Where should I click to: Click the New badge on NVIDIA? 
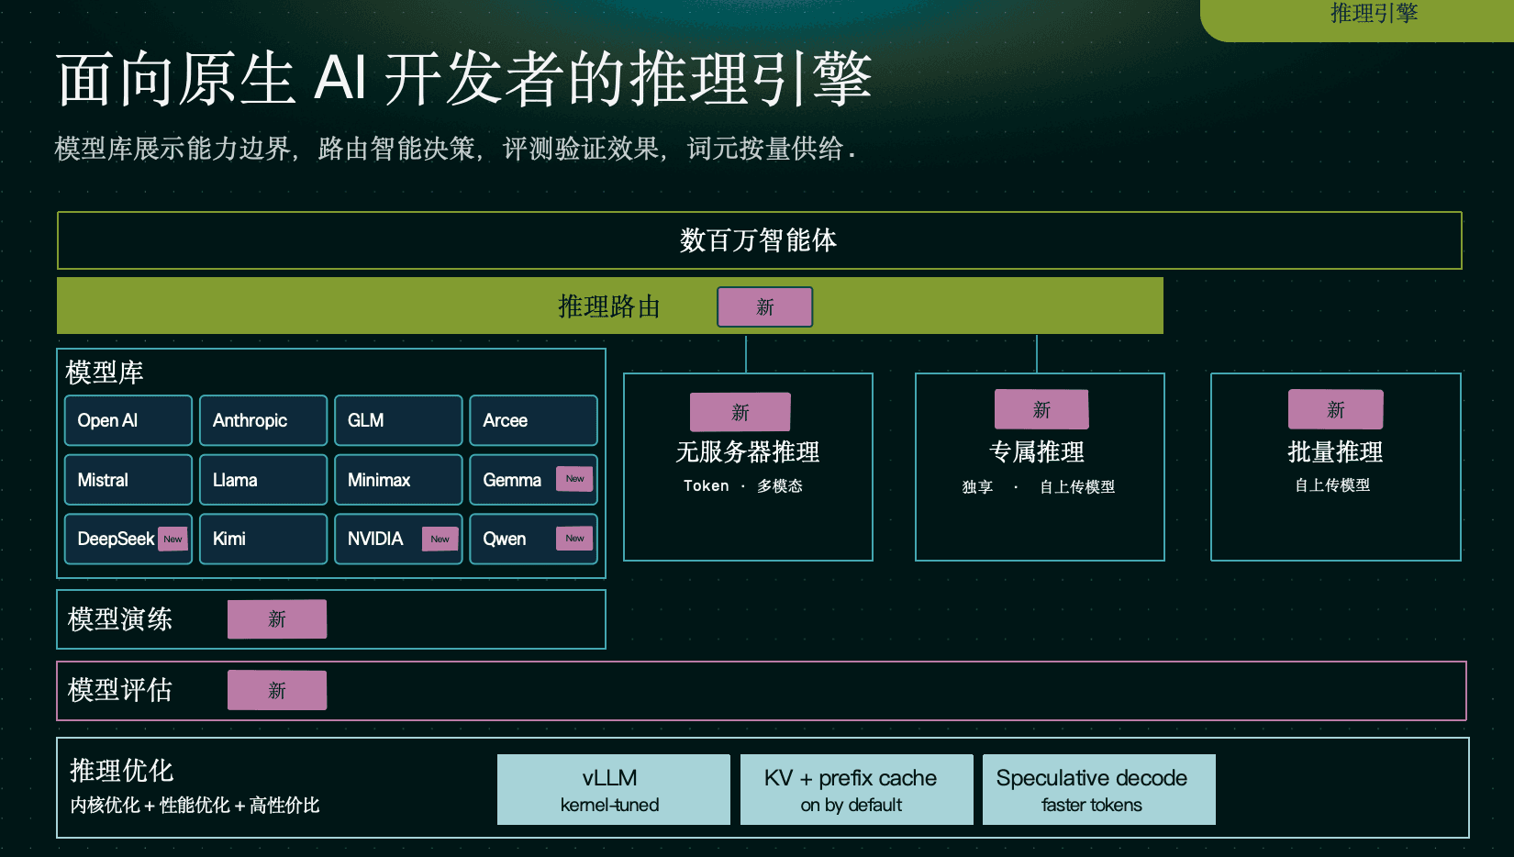(x=440, y=539)
